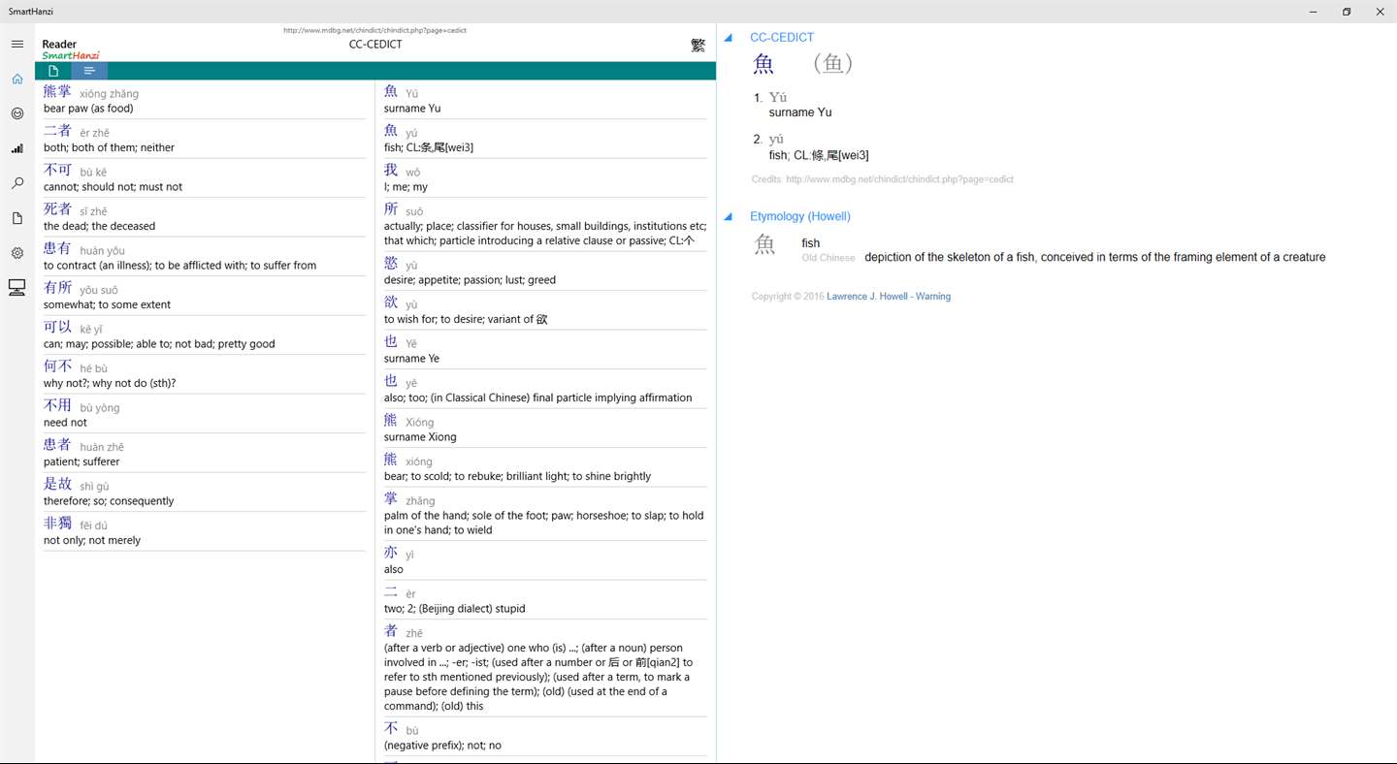
Task: Select the 非獨 'not only' entry
Action: coord(205,531)
